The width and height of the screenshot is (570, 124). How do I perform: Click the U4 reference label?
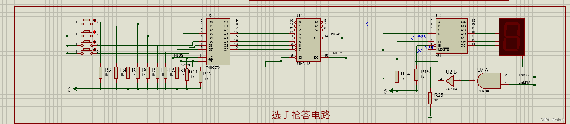[300, 15]
